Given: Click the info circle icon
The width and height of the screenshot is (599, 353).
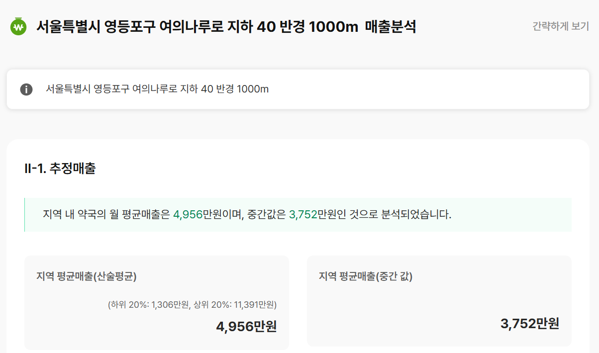Looking at the screenshot, I should [26, 89].
